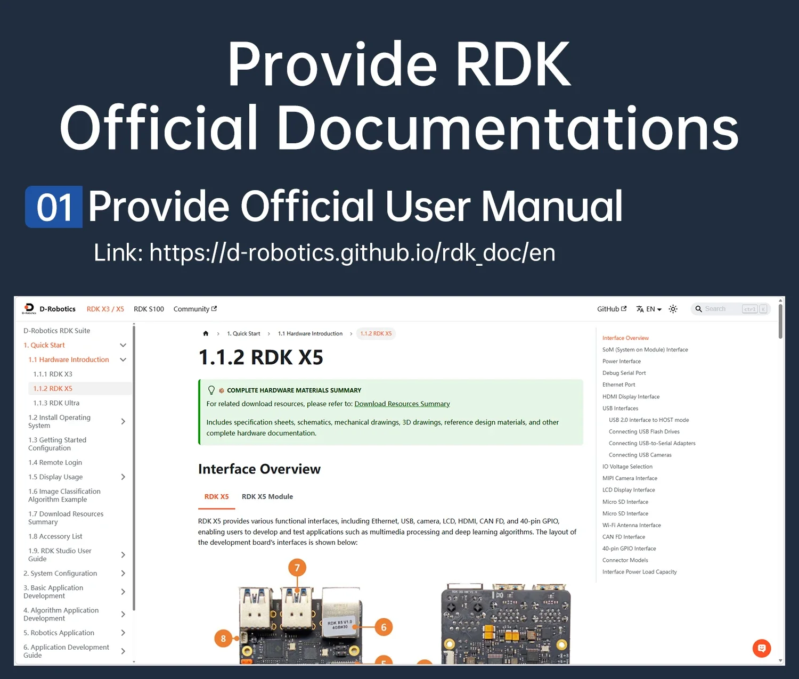
Task: Switch to the RDK X5 Module tab
Action: point(267,496)
